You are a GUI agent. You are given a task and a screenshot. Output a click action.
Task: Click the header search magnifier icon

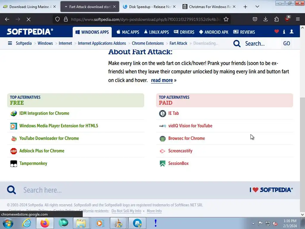pos(237,44)
